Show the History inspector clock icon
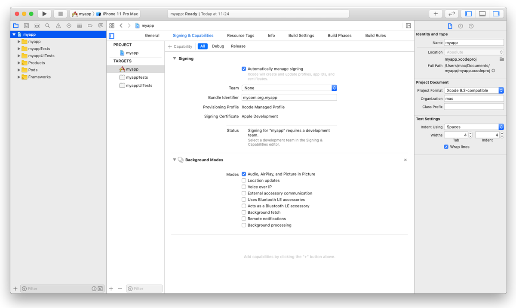The image size is (516, 308). point(461,26)
